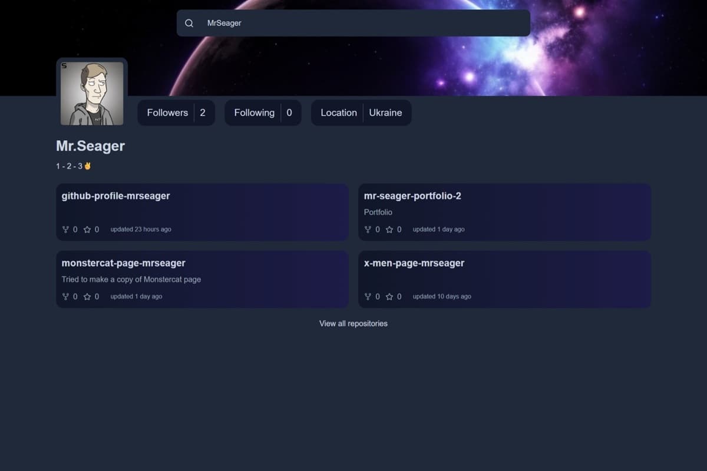Click 'updated 1 day ago' on monstercat-page-mrseager
Viewport: 707px width, 471px height.
tap(136, 296)
